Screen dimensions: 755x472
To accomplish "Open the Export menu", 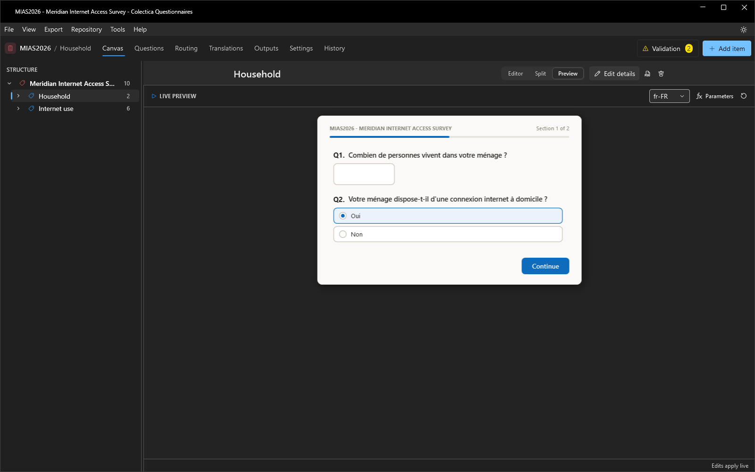I will click(x=53, y=29).
